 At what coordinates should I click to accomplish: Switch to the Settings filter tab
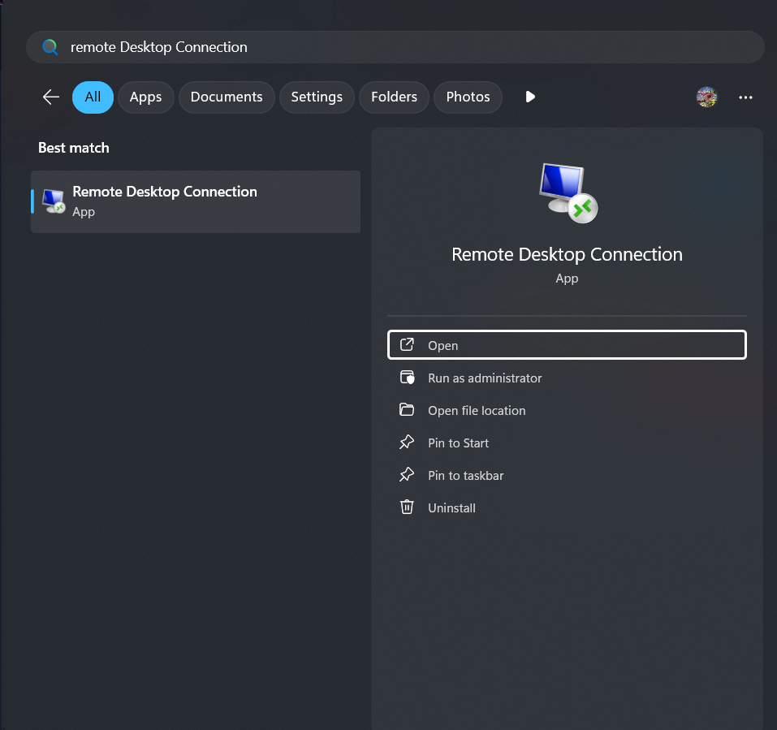pyautogui.click(x=317, y=97)
